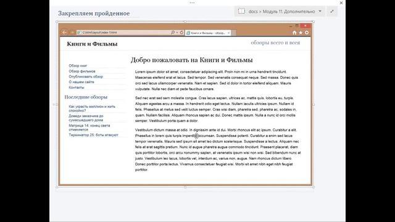Image resolution: width=395 pixels, height=222 pixels.
Task: Minimize the embedded browser window
Action: click(x=291, y=26)
